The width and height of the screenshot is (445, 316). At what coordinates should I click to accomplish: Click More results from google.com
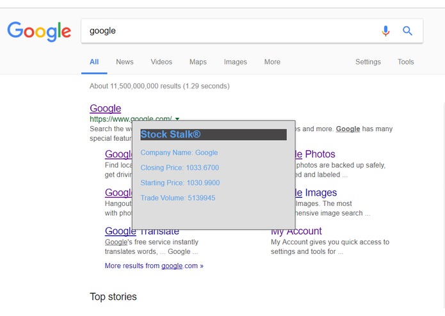154,266
